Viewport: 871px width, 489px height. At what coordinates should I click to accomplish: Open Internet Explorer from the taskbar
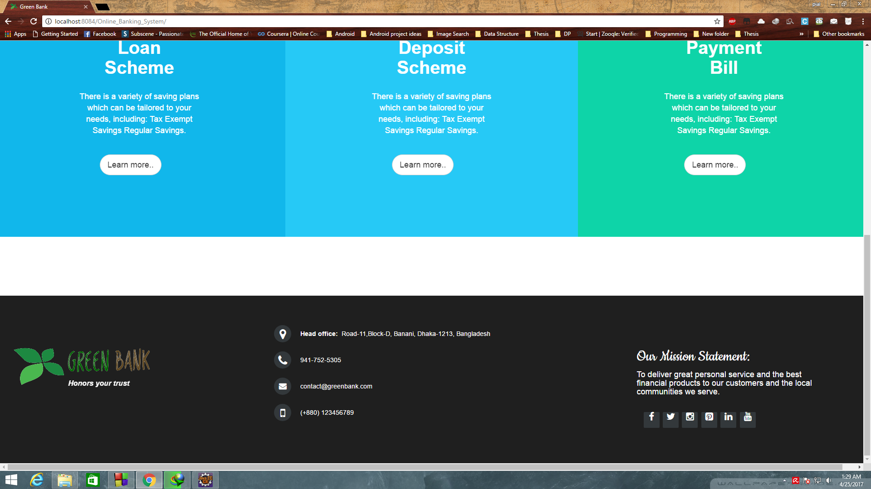[x=37, y=480]
